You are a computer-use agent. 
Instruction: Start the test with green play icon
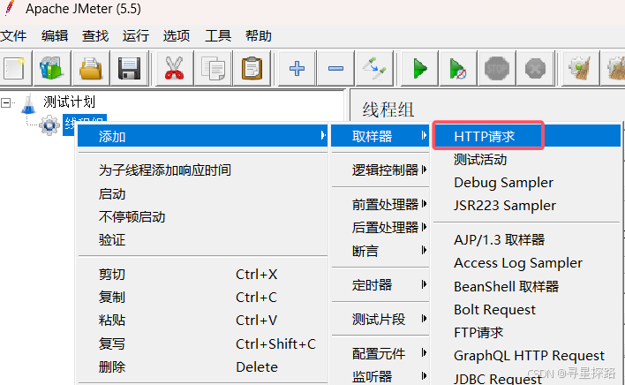[419, 69]
